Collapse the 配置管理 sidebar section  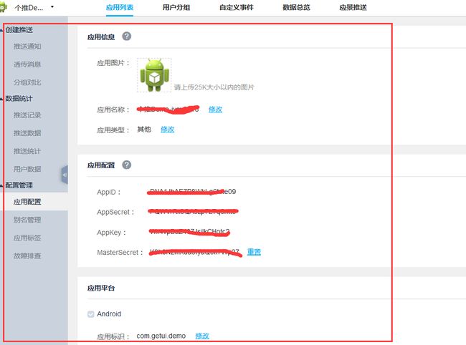(1, 185)
